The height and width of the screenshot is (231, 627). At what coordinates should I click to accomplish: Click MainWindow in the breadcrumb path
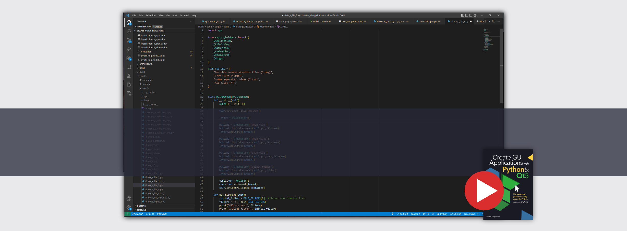(267, 27)
